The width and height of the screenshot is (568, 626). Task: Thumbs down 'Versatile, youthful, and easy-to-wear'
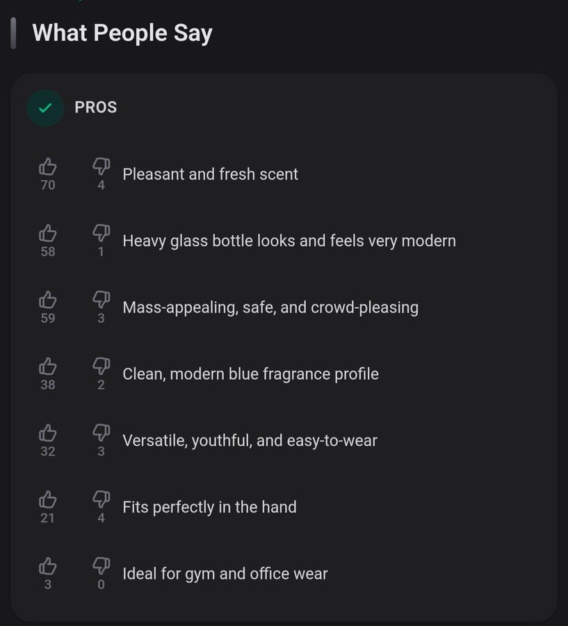[102, 433]
